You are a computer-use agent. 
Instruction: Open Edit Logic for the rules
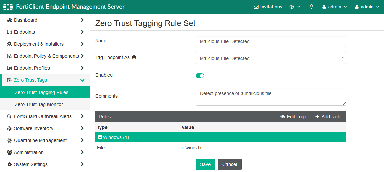click(294, 117)
